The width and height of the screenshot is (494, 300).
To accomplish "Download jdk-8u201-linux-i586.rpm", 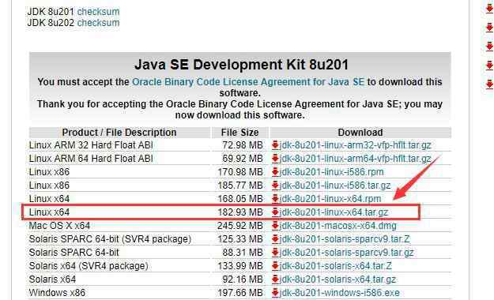I will [331, 172].
